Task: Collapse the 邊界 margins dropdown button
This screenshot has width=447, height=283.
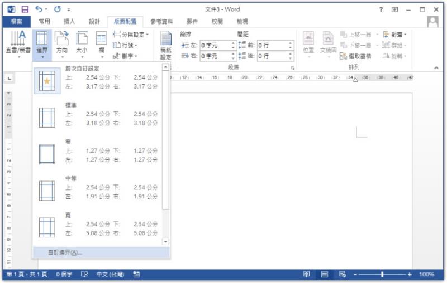Action: [42, 45]
